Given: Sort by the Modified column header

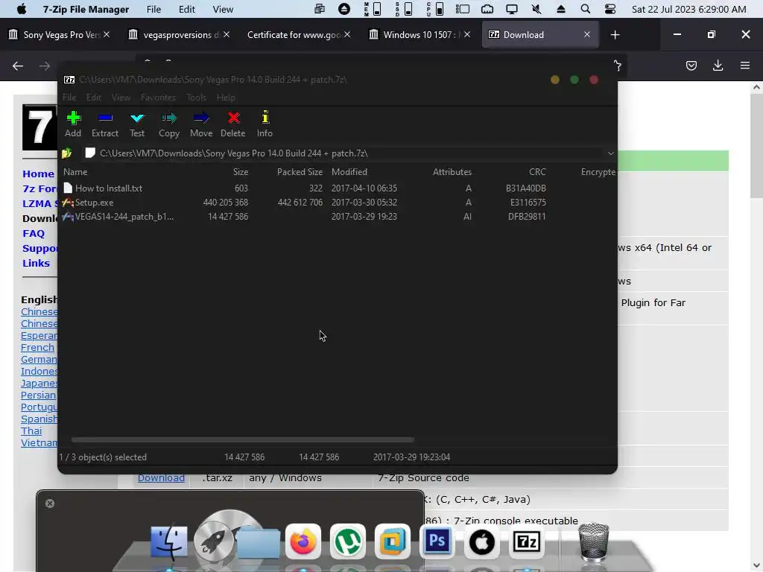Looking at the screenshot, I should (x=349, y=172).
